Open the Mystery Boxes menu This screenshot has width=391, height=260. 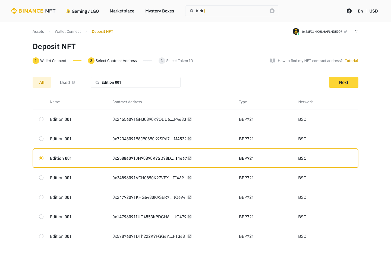coord(160,11)
